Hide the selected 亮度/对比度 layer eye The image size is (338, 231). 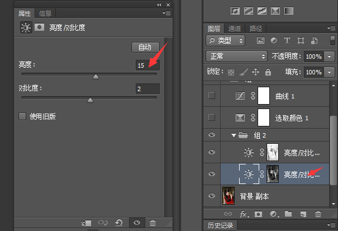(212, 174)
